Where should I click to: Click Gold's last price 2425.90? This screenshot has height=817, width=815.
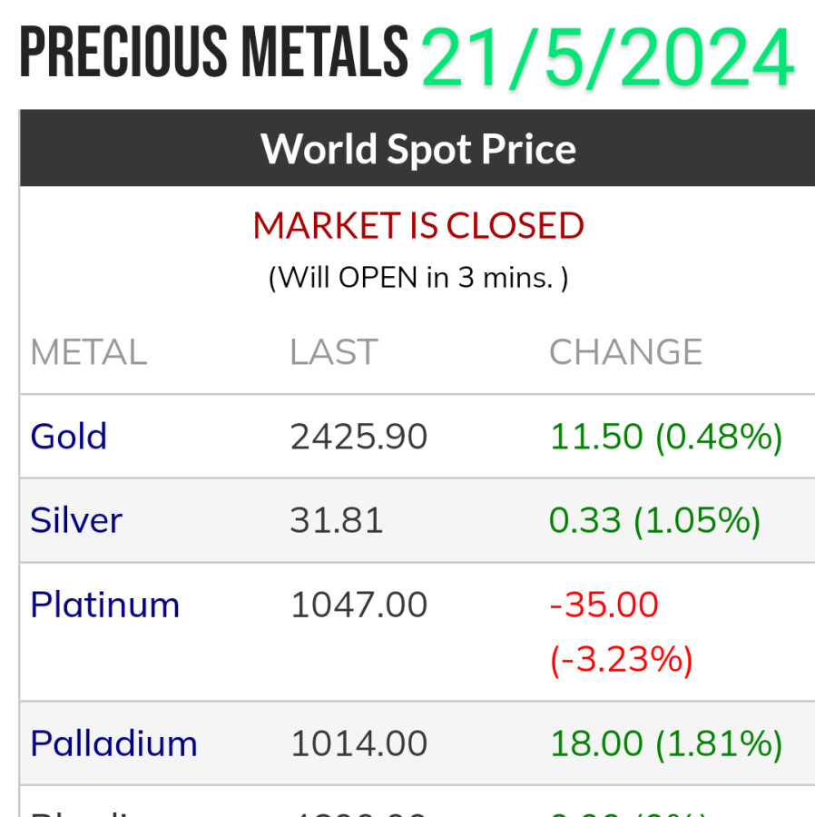358,437
